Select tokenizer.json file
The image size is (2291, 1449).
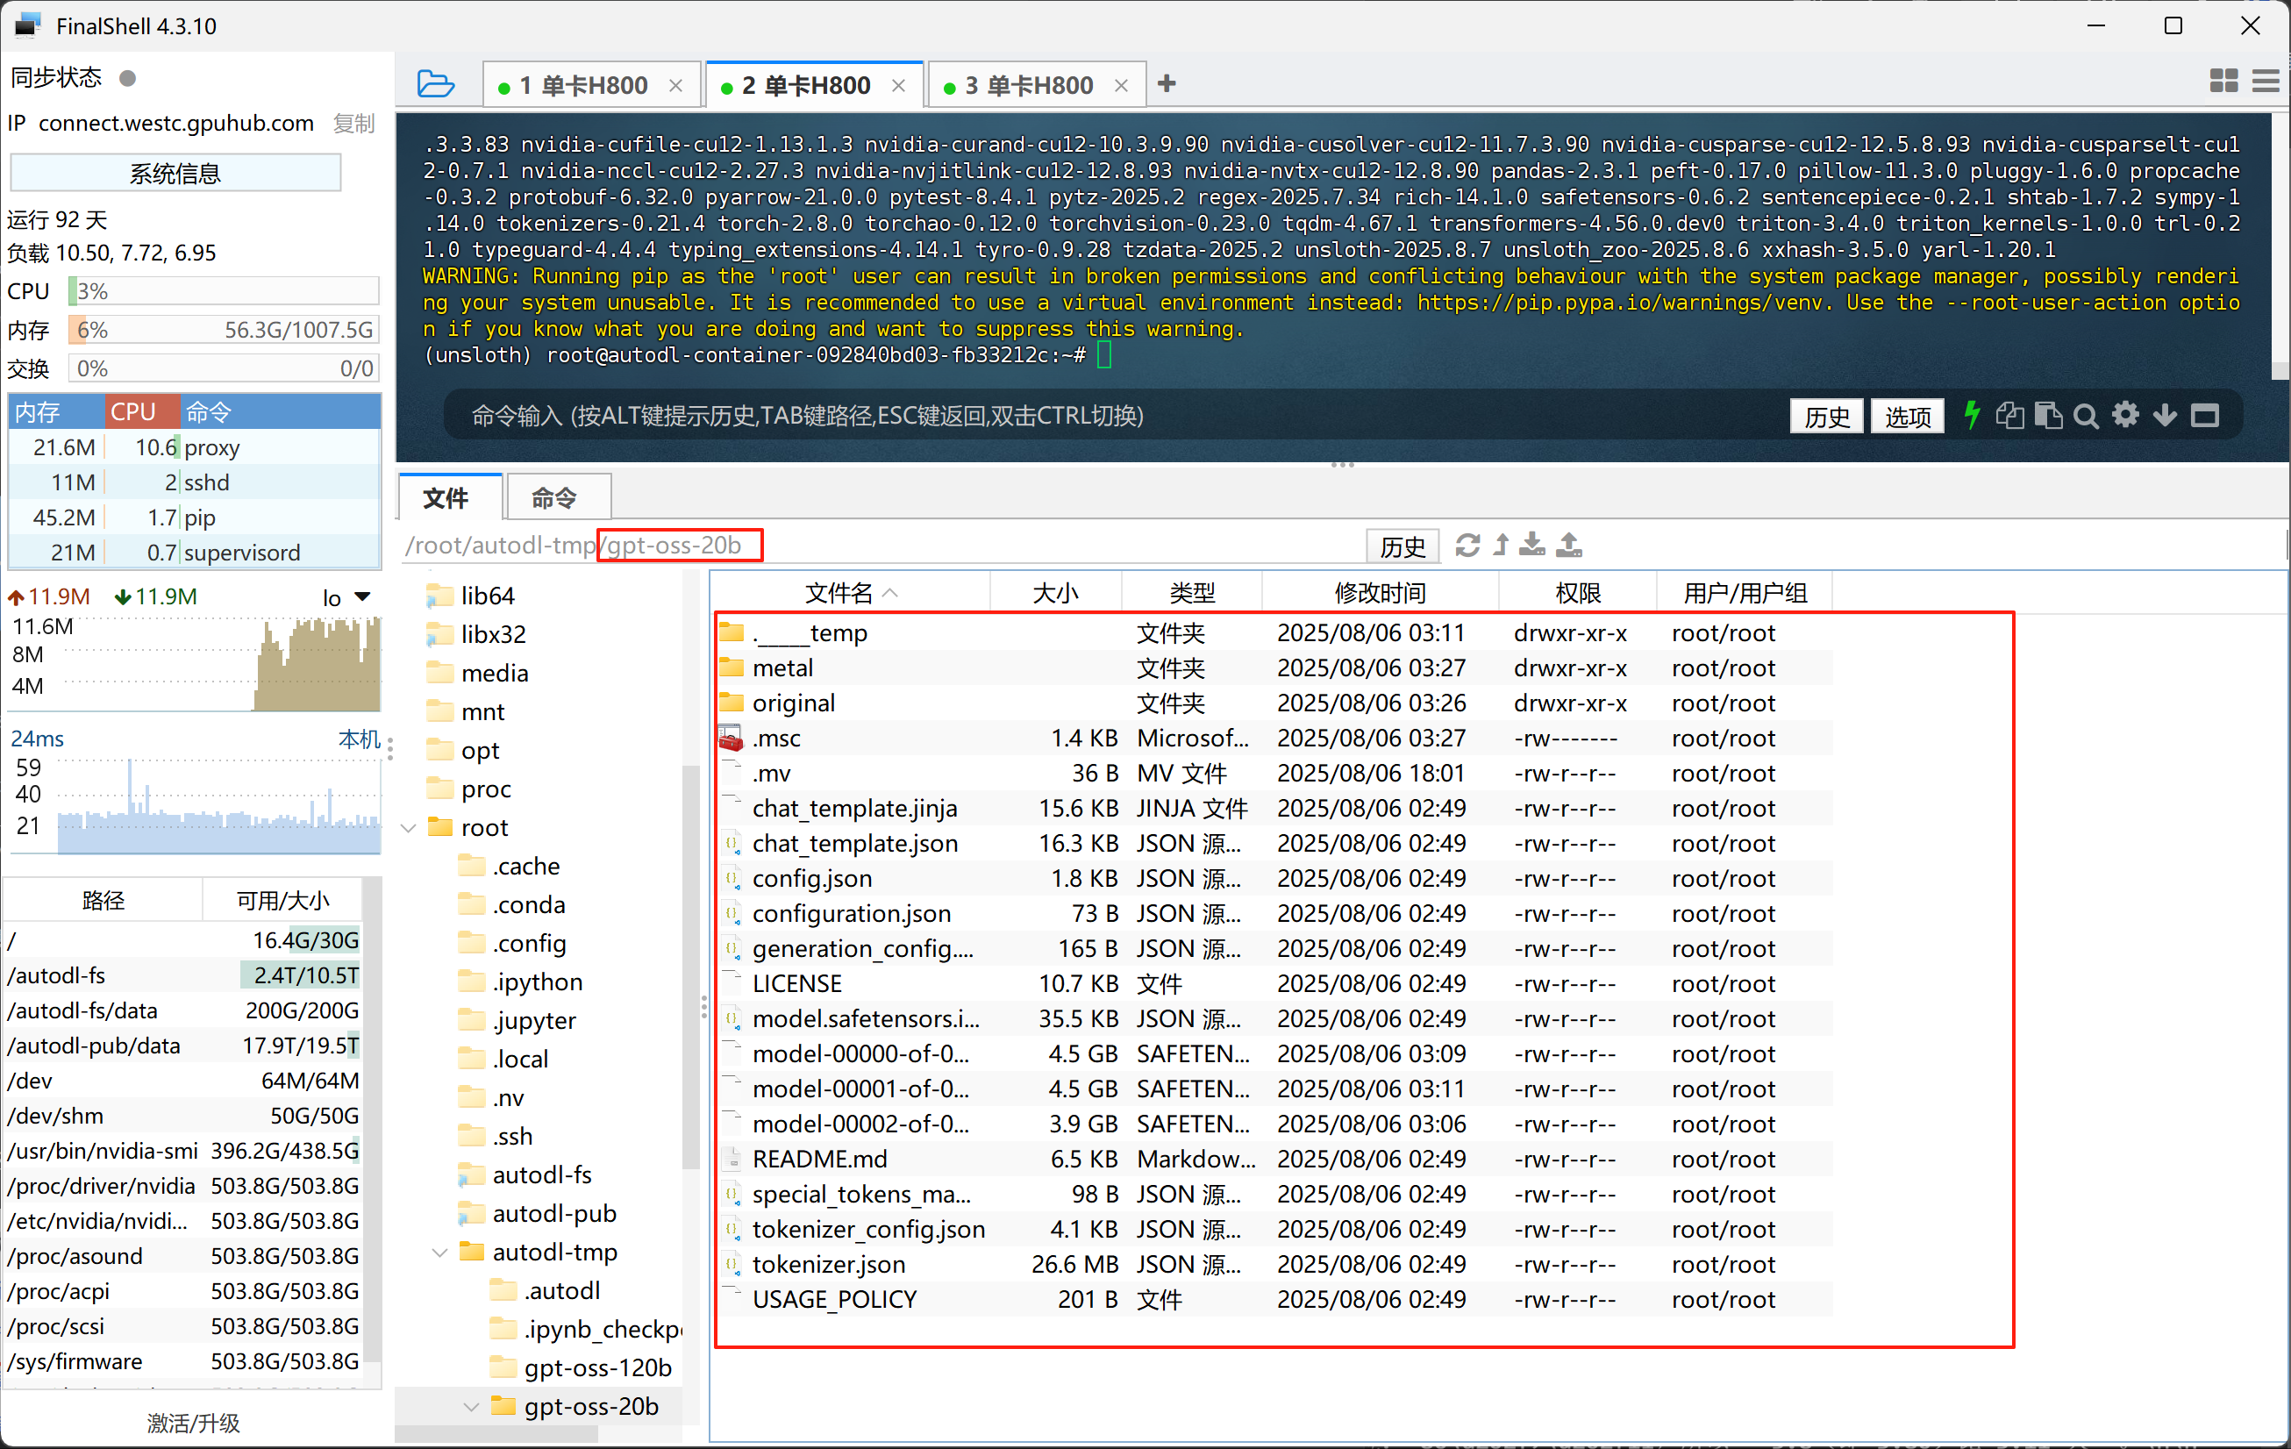(1274, 1265)
